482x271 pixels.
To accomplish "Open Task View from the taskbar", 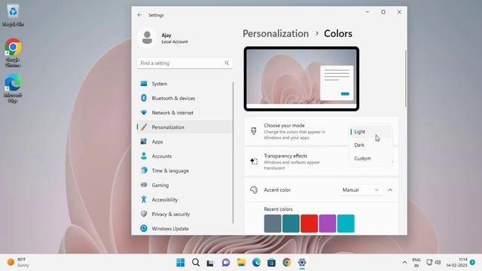I will click(210, 263).
